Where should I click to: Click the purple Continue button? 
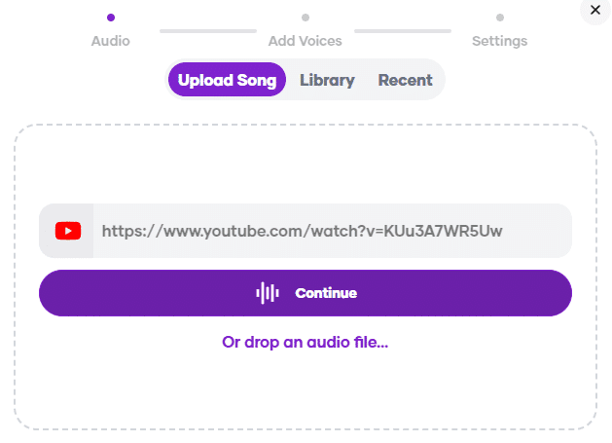(306, 293)
